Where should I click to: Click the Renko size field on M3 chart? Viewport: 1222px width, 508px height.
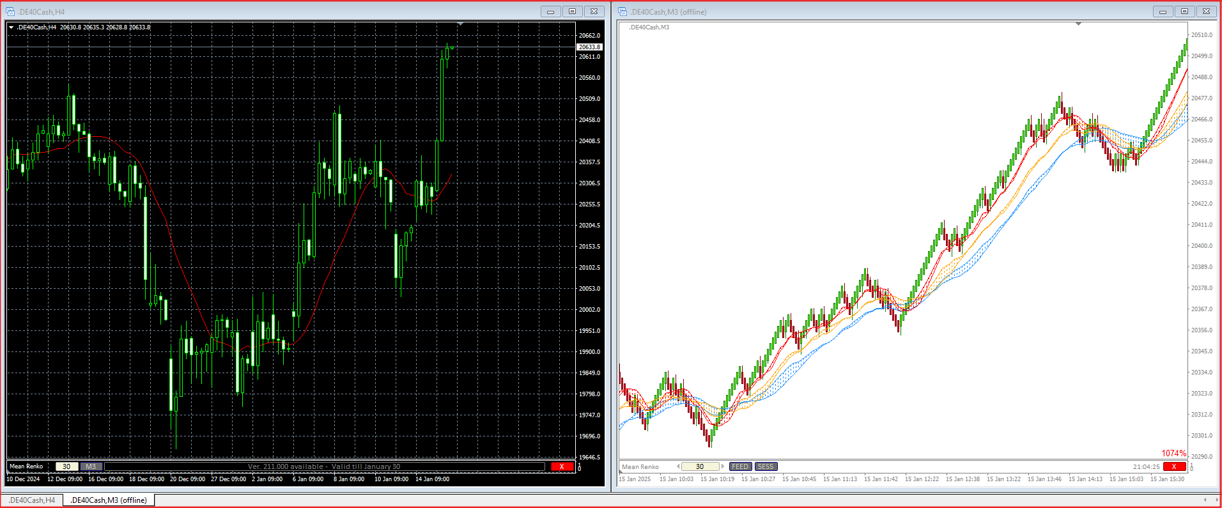[700, 466]
